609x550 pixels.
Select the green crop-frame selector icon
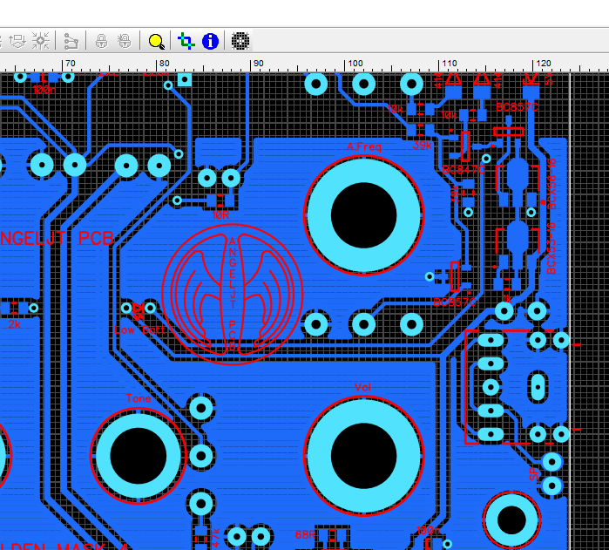click(x=185, y=41)
